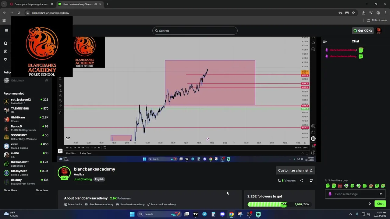Open GMHikaru Chess channel
The image size is (390, 219).
(x=26, y=119)
